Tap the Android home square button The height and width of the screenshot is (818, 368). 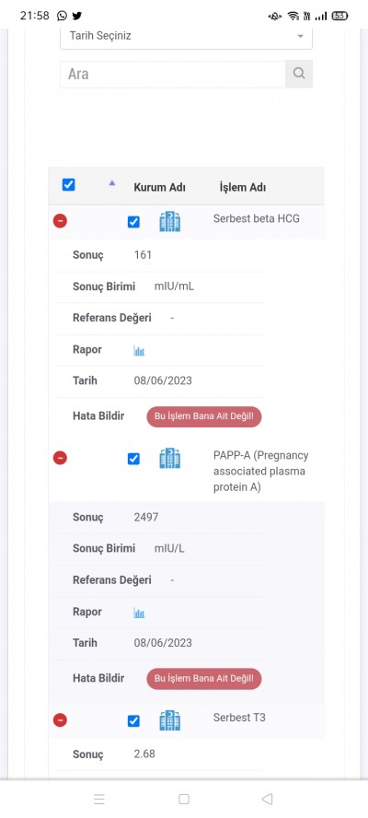pos(183,799)
